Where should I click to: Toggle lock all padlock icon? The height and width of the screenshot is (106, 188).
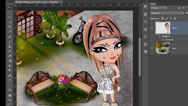tap(175, 19)
